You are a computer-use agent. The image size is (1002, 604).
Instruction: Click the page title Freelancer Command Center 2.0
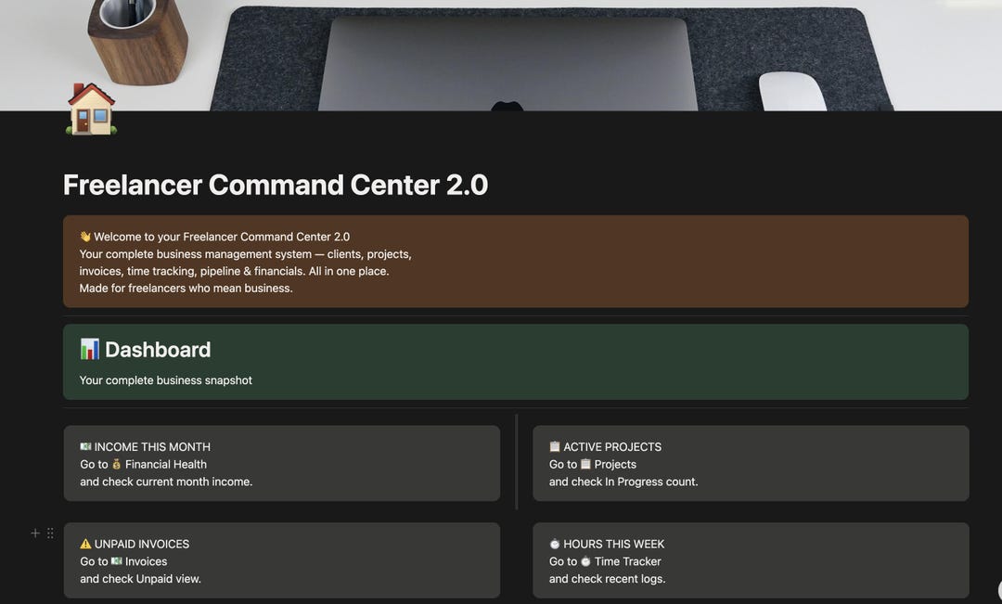point(276,185)
